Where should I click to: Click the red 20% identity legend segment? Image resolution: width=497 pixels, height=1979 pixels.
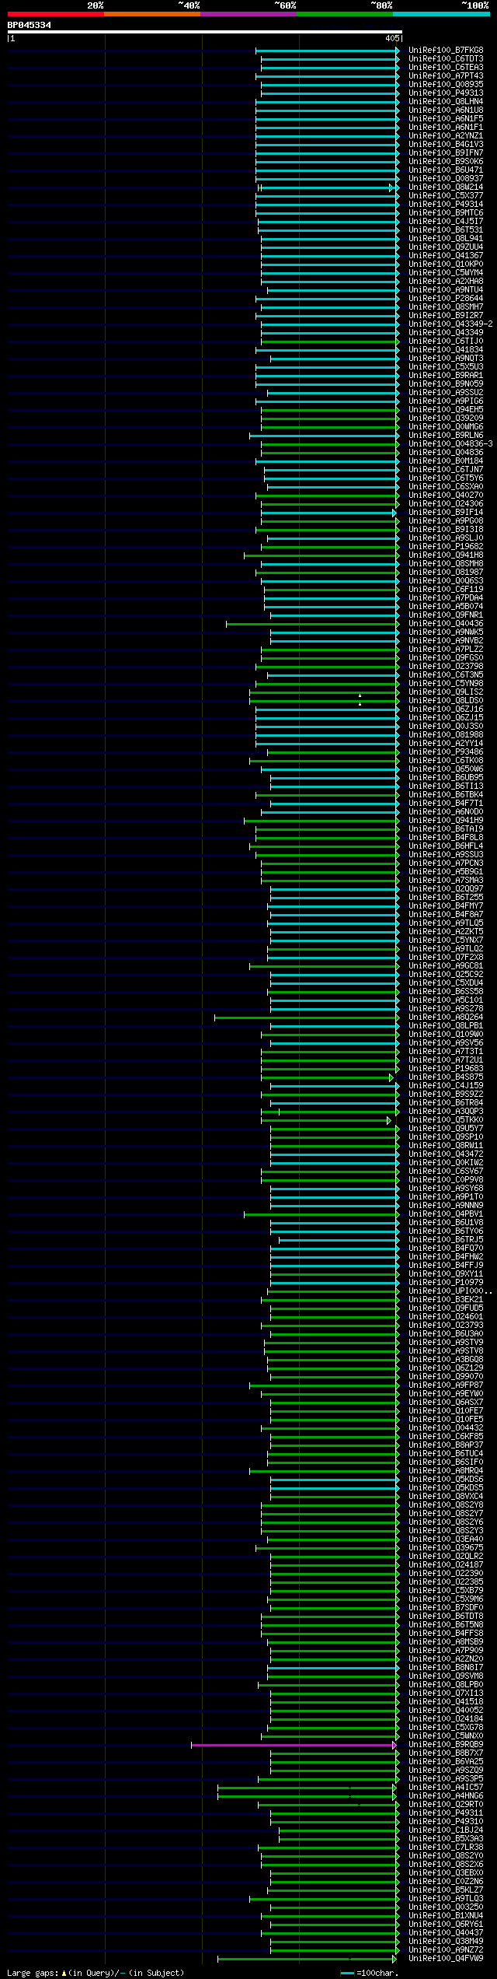pos(55,14)
